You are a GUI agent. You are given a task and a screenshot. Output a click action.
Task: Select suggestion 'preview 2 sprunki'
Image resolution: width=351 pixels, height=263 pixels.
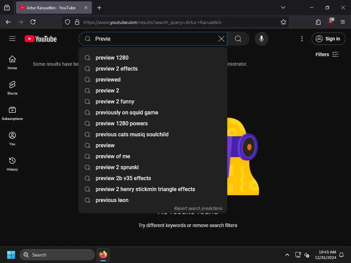click(153, 167)
